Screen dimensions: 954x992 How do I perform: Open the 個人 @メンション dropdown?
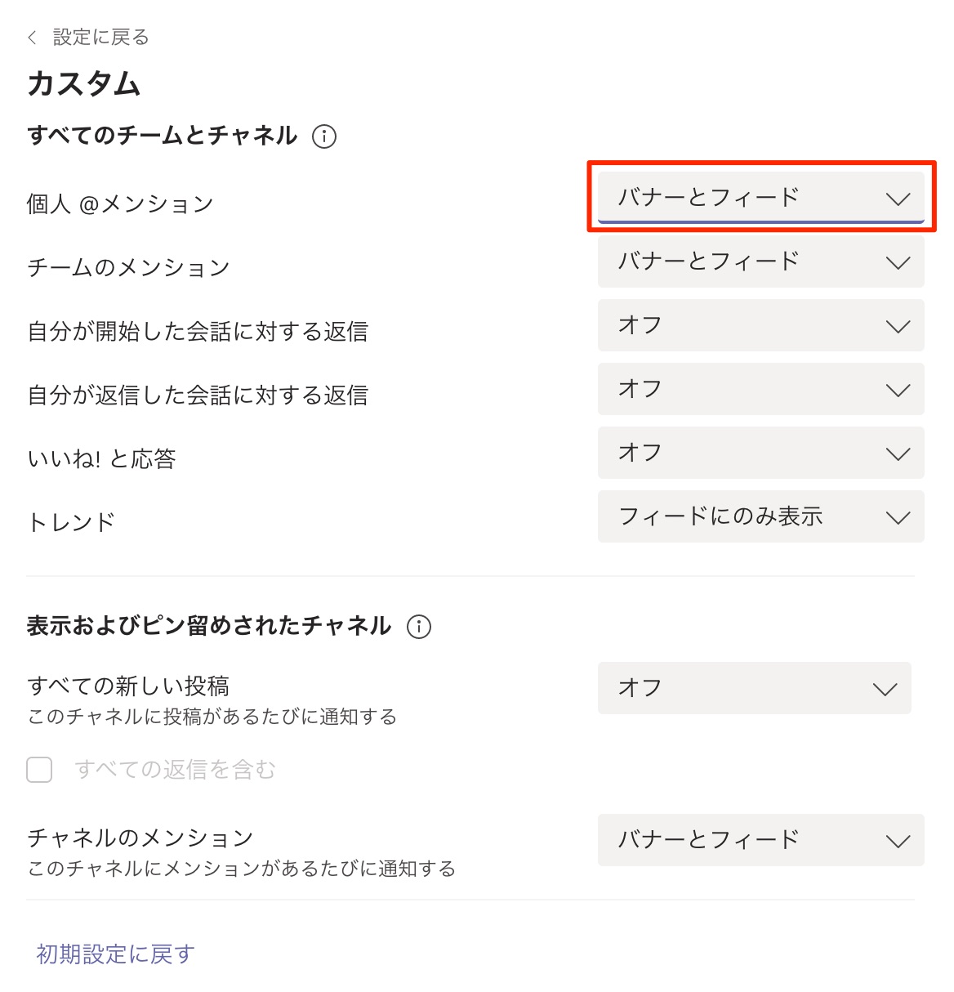(760, 197)
